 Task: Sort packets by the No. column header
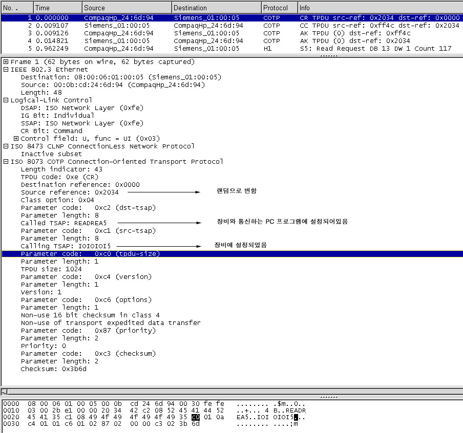click(16, 8)
